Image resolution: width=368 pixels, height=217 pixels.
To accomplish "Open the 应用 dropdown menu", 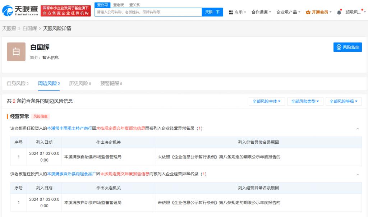I will point(237,12).
